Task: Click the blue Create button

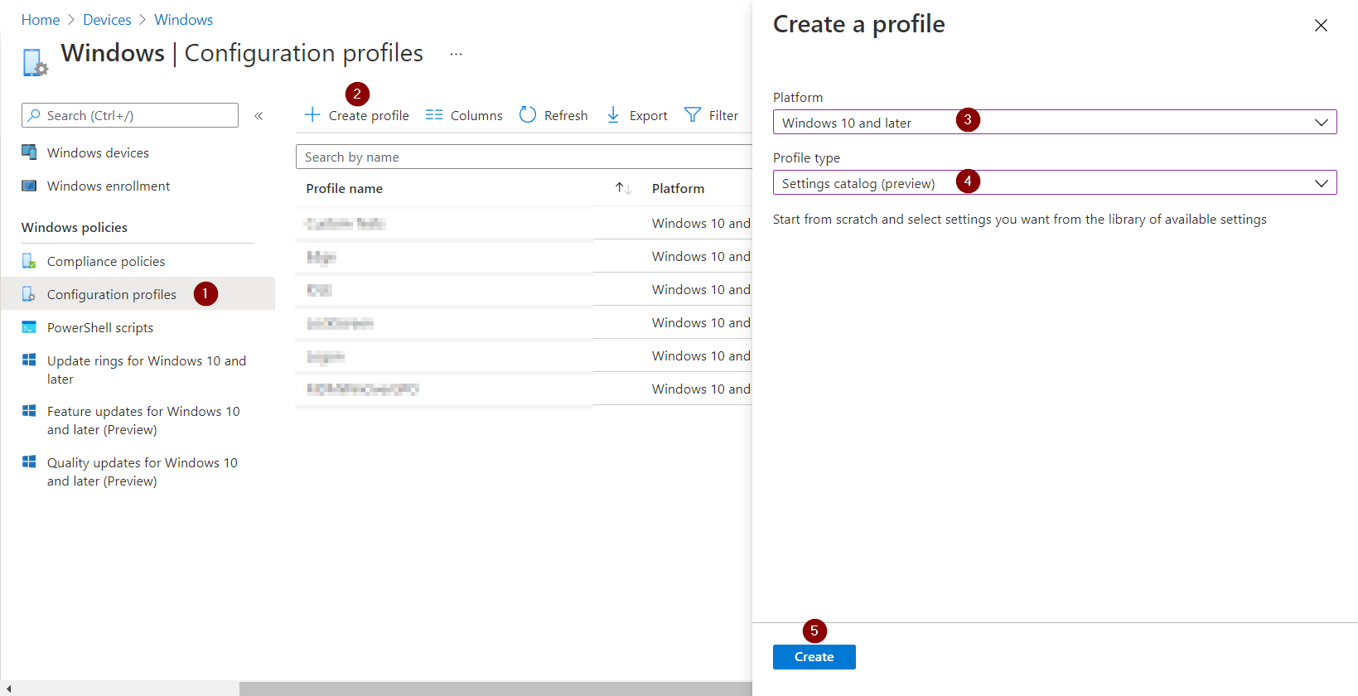Action: [x=814, y=657]
